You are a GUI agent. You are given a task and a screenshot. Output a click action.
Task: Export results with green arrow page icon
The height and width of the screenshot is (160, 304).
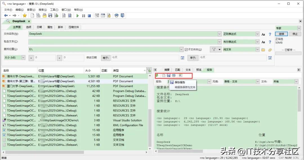tap(56, 15)
